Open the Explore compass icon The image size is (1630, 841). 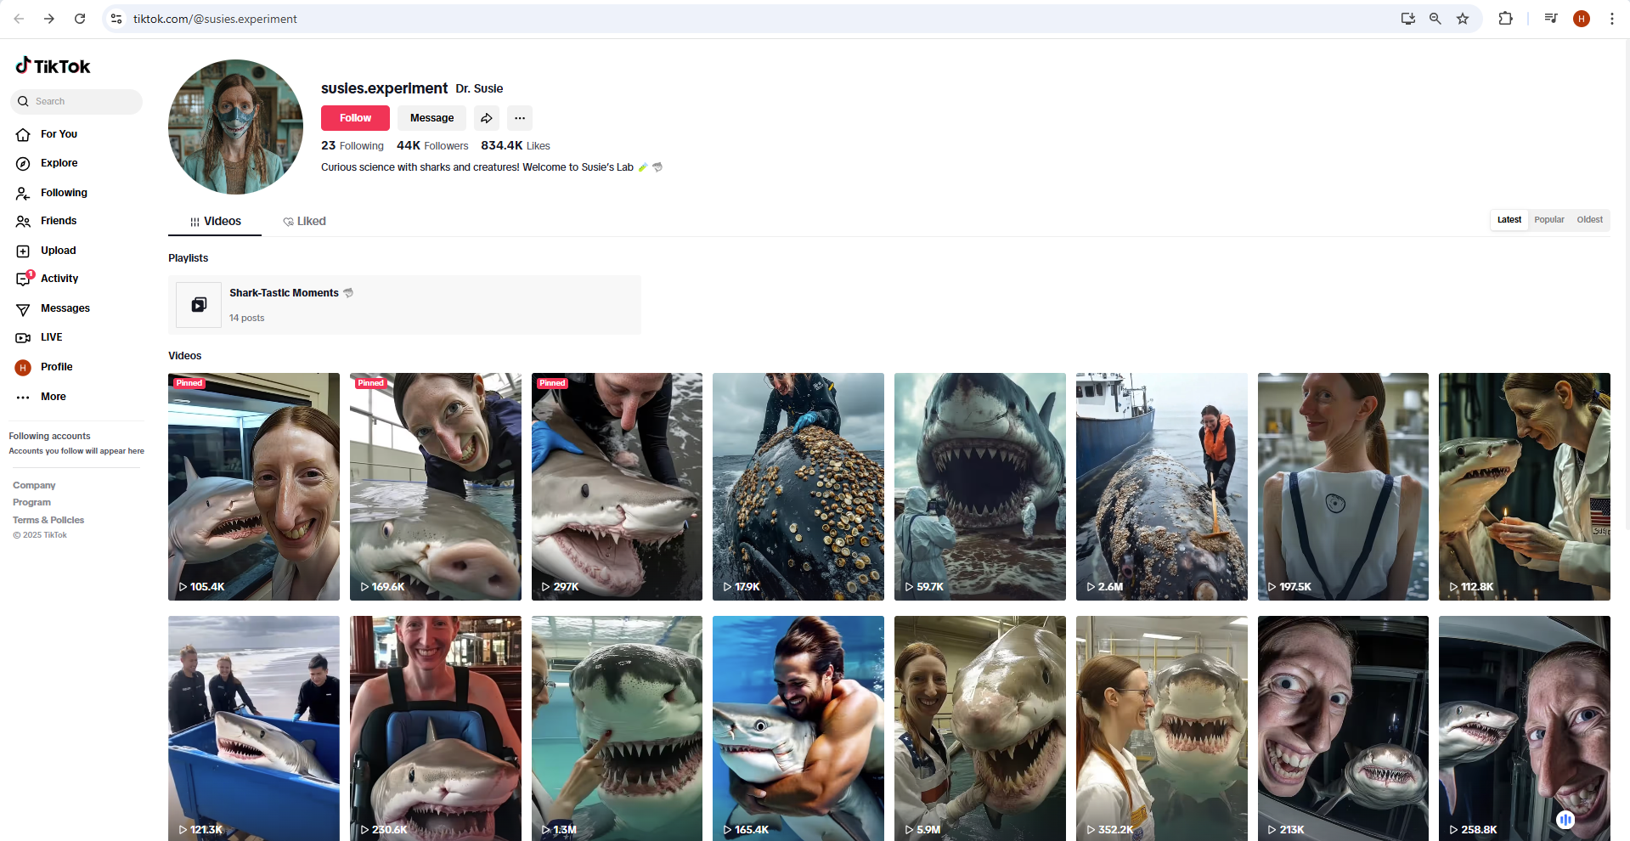(23, 164)
